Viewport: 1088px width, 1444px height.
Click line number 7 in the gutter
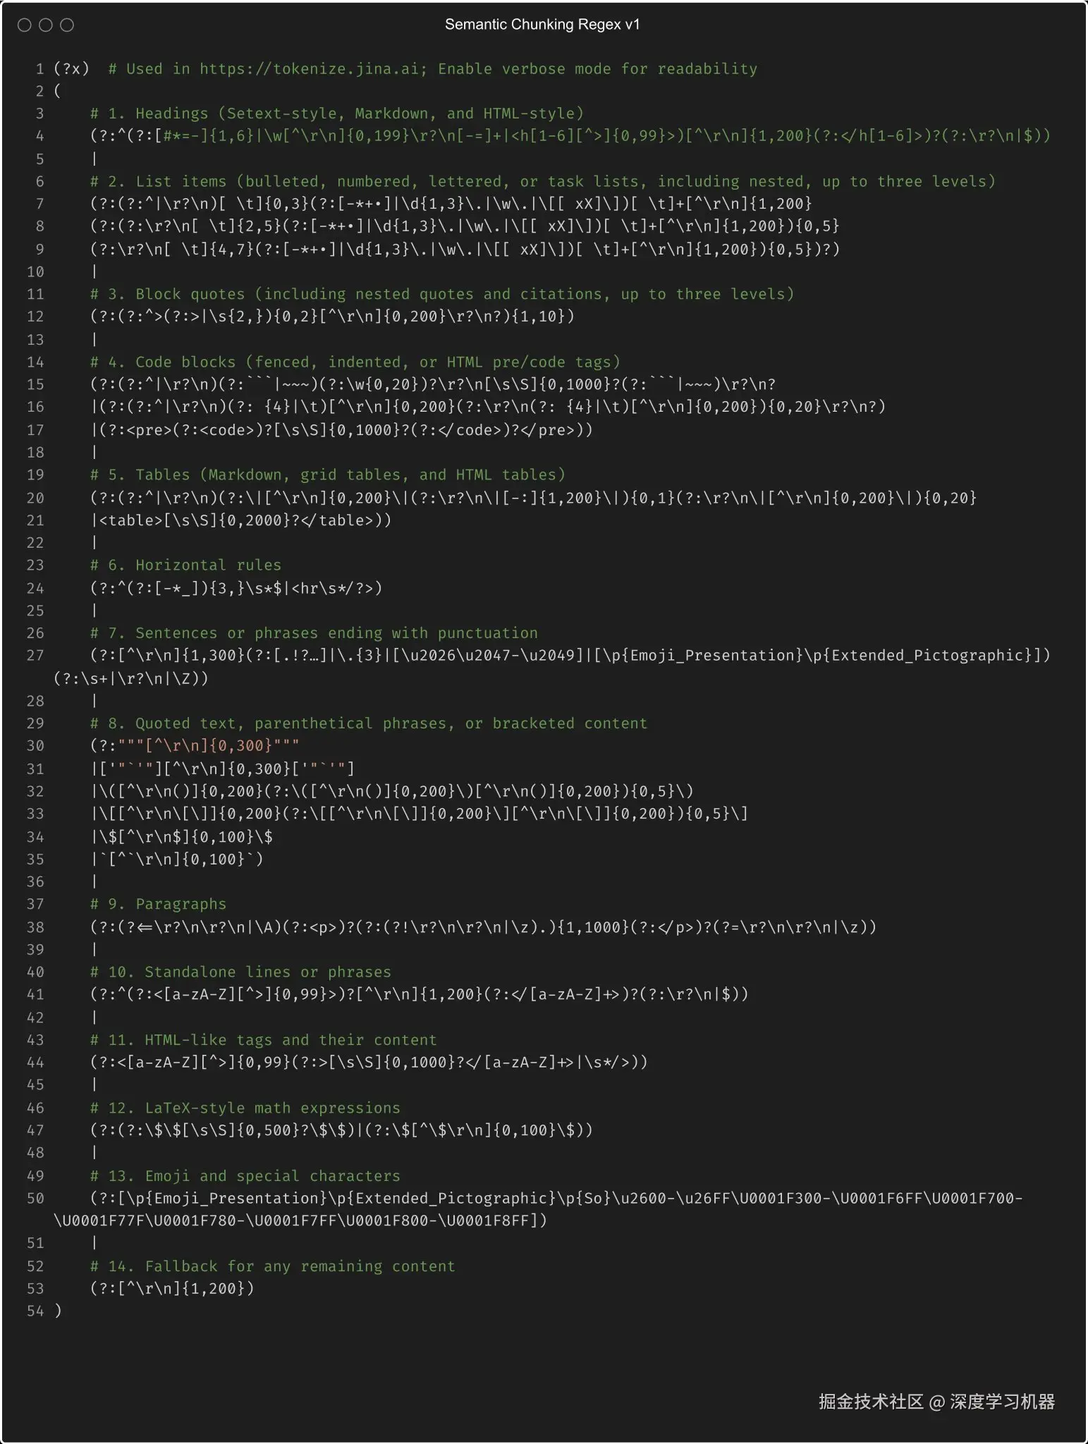pos(39,204)
